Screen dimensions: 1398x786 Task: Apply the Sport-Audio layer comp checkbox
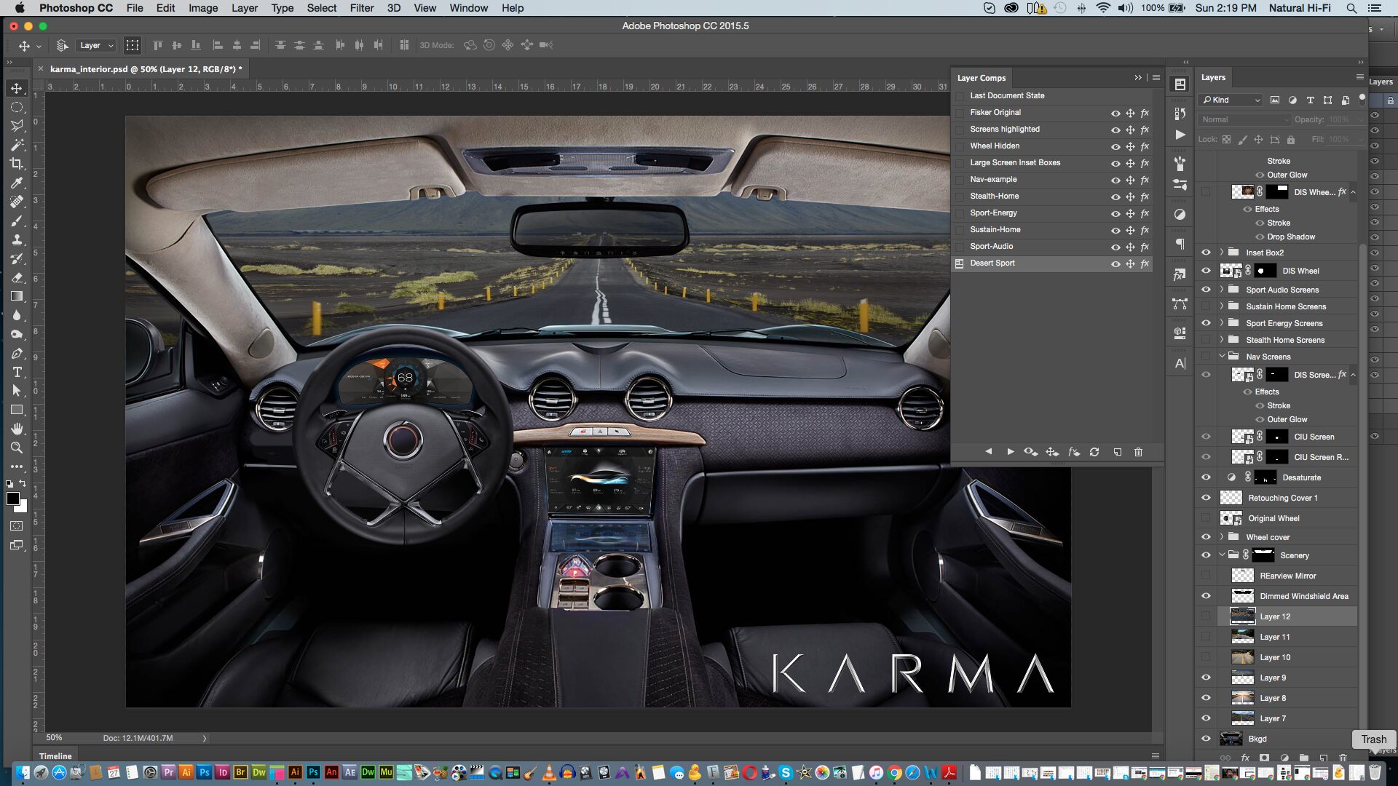coord(960,247)
